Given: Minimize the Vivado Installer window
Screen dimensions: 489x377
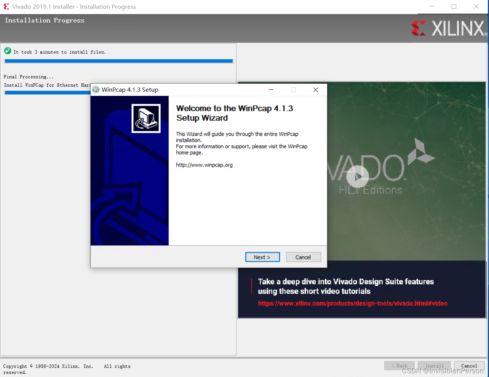Looking at the screenshot, I should (432, 6).
